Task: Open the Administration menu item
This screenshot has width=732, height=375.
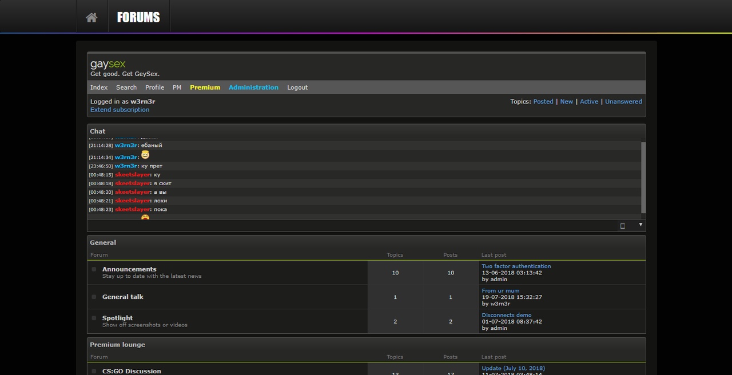Action: coord(253,87)
